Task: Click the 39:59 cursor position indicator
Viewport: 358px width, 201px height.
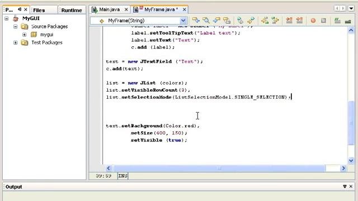Action: 103,176
